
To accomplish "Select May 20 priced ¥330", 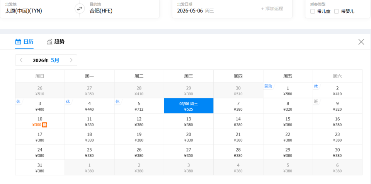I will [189, 137].
